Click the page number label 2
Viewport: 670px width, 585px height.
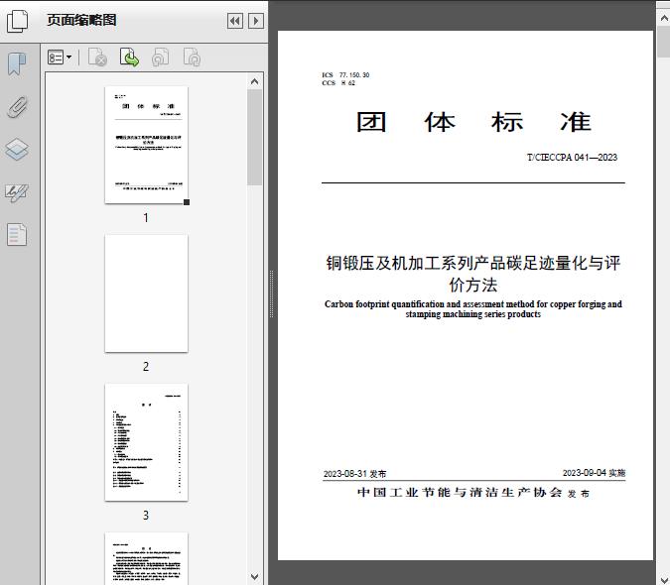pyautogui.click(x=146, y=366)
